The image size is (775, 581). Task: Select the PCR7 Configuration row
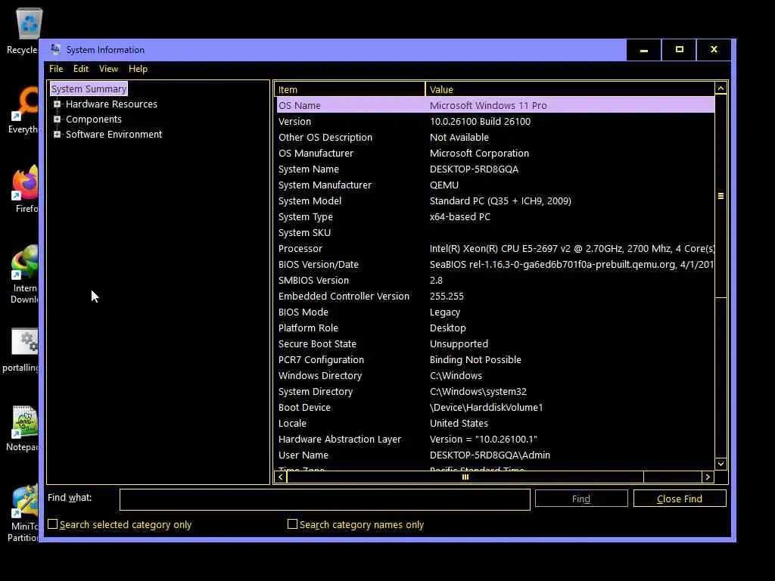(495, 359)
